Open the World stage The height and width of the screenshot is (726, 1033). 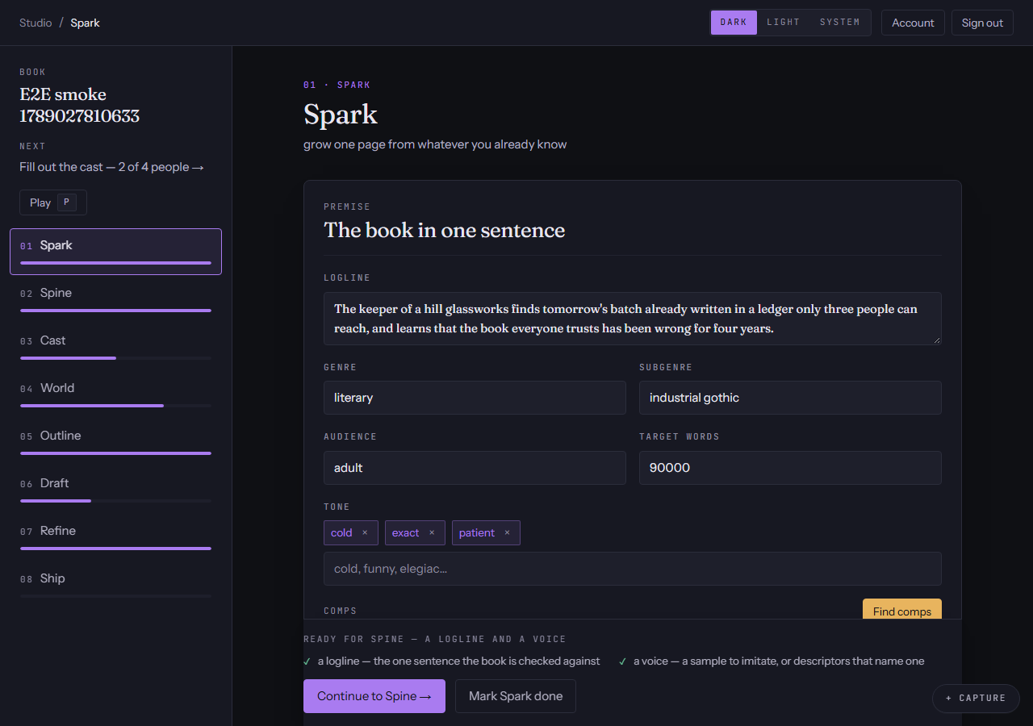(x=115, y=394)
